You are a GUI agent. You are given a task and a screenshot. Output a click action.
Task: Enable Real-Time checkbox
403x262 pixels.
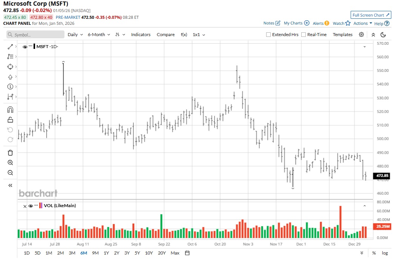[303, 35]
